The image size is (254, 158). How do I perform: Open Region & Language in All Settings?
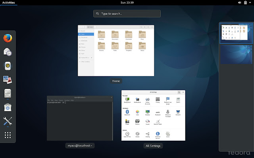coord(168,101)
